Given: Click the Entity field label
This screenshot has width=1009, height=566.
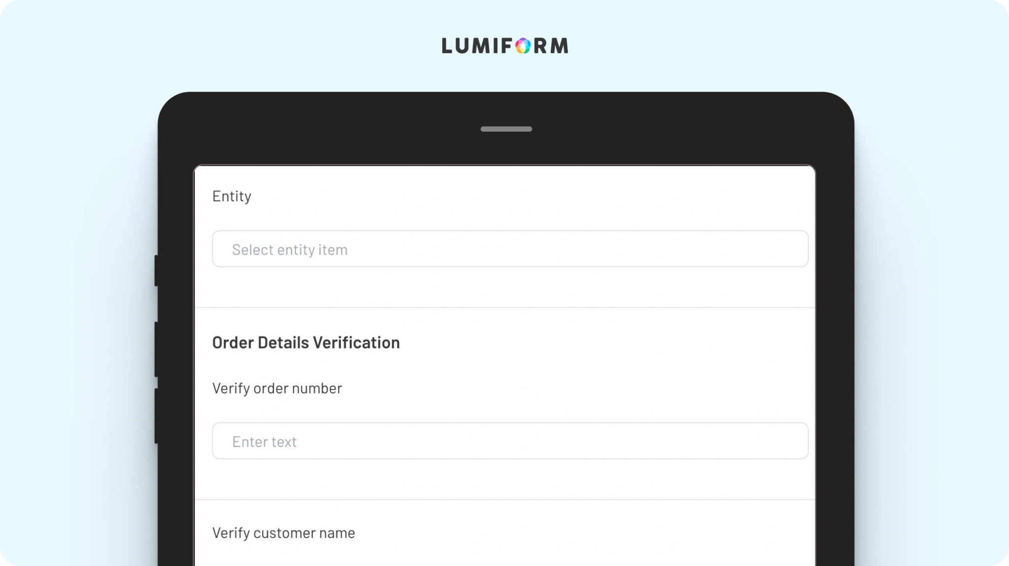Looking at the screenshot, I should 232,196.
